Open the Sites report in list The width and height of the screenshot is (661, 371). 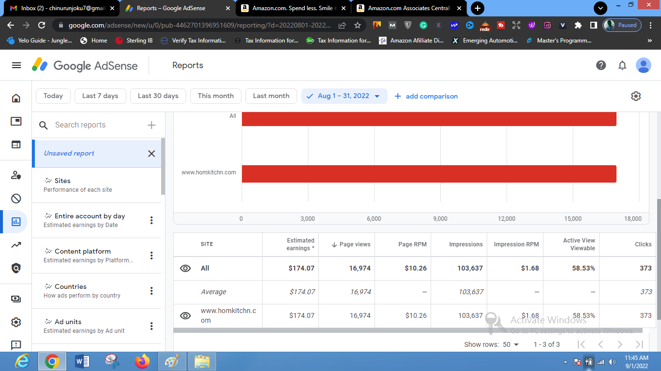point(97,185)
